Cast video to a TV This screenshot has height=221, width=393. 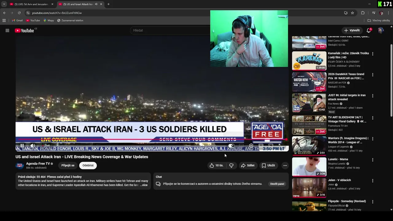271,146
